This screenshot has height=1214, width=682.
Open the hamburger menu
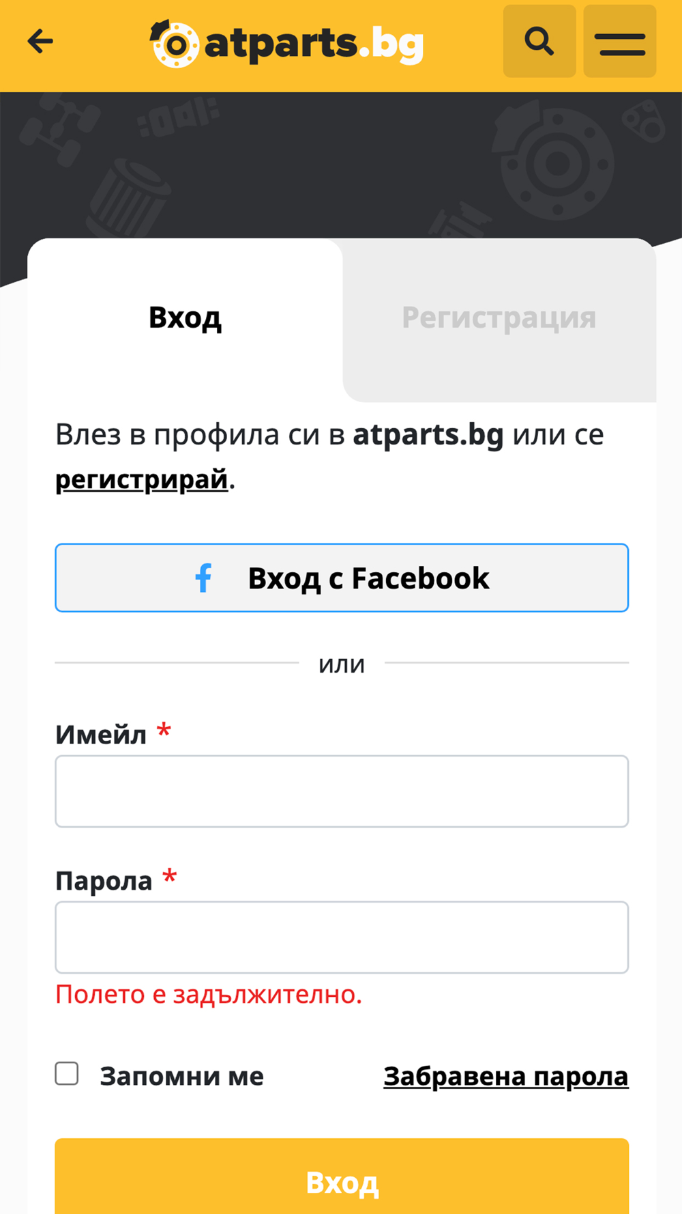coord(619,42)
